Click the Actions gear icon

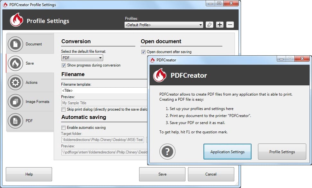tap(15, 82)
